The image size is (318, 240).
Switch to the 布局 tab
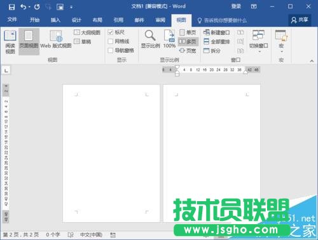[97, 20]
